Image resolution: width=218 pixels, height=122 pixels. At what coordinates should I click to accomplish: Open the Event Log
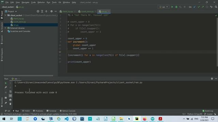pyautogui.click(x=208, y=111)
